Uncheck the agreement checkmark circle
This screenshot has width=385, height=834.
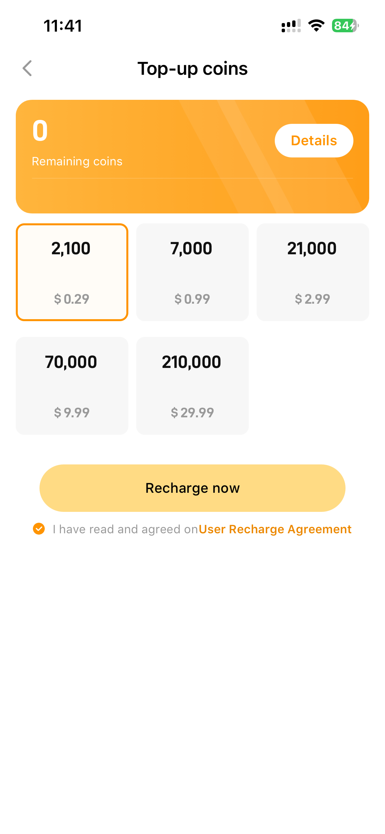[x=39, y=529]
